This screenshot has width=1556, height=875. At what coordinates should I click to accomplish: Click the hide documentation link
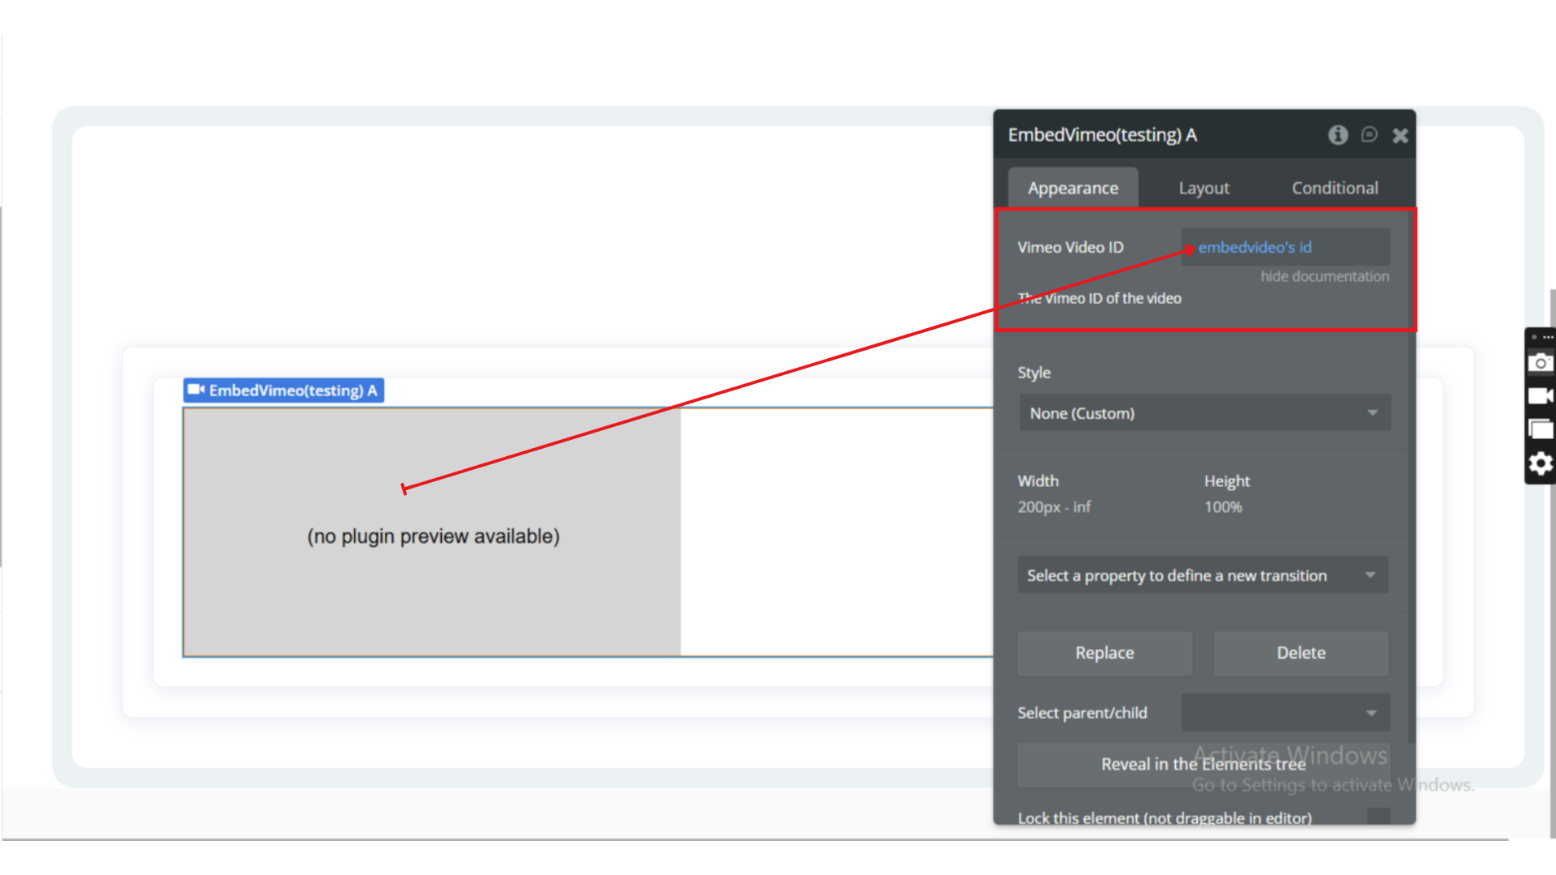click(1324, 276)
